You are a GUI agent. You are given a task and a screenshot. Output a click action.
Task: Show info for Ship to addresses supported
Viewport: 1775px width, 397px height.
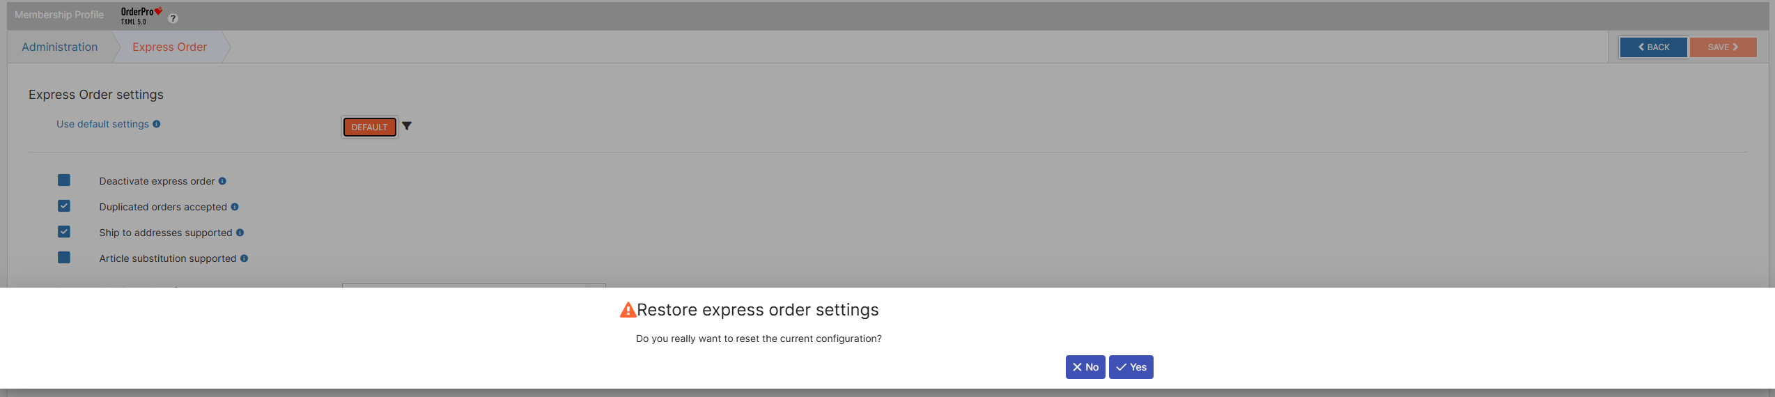[x=240, y=233]
